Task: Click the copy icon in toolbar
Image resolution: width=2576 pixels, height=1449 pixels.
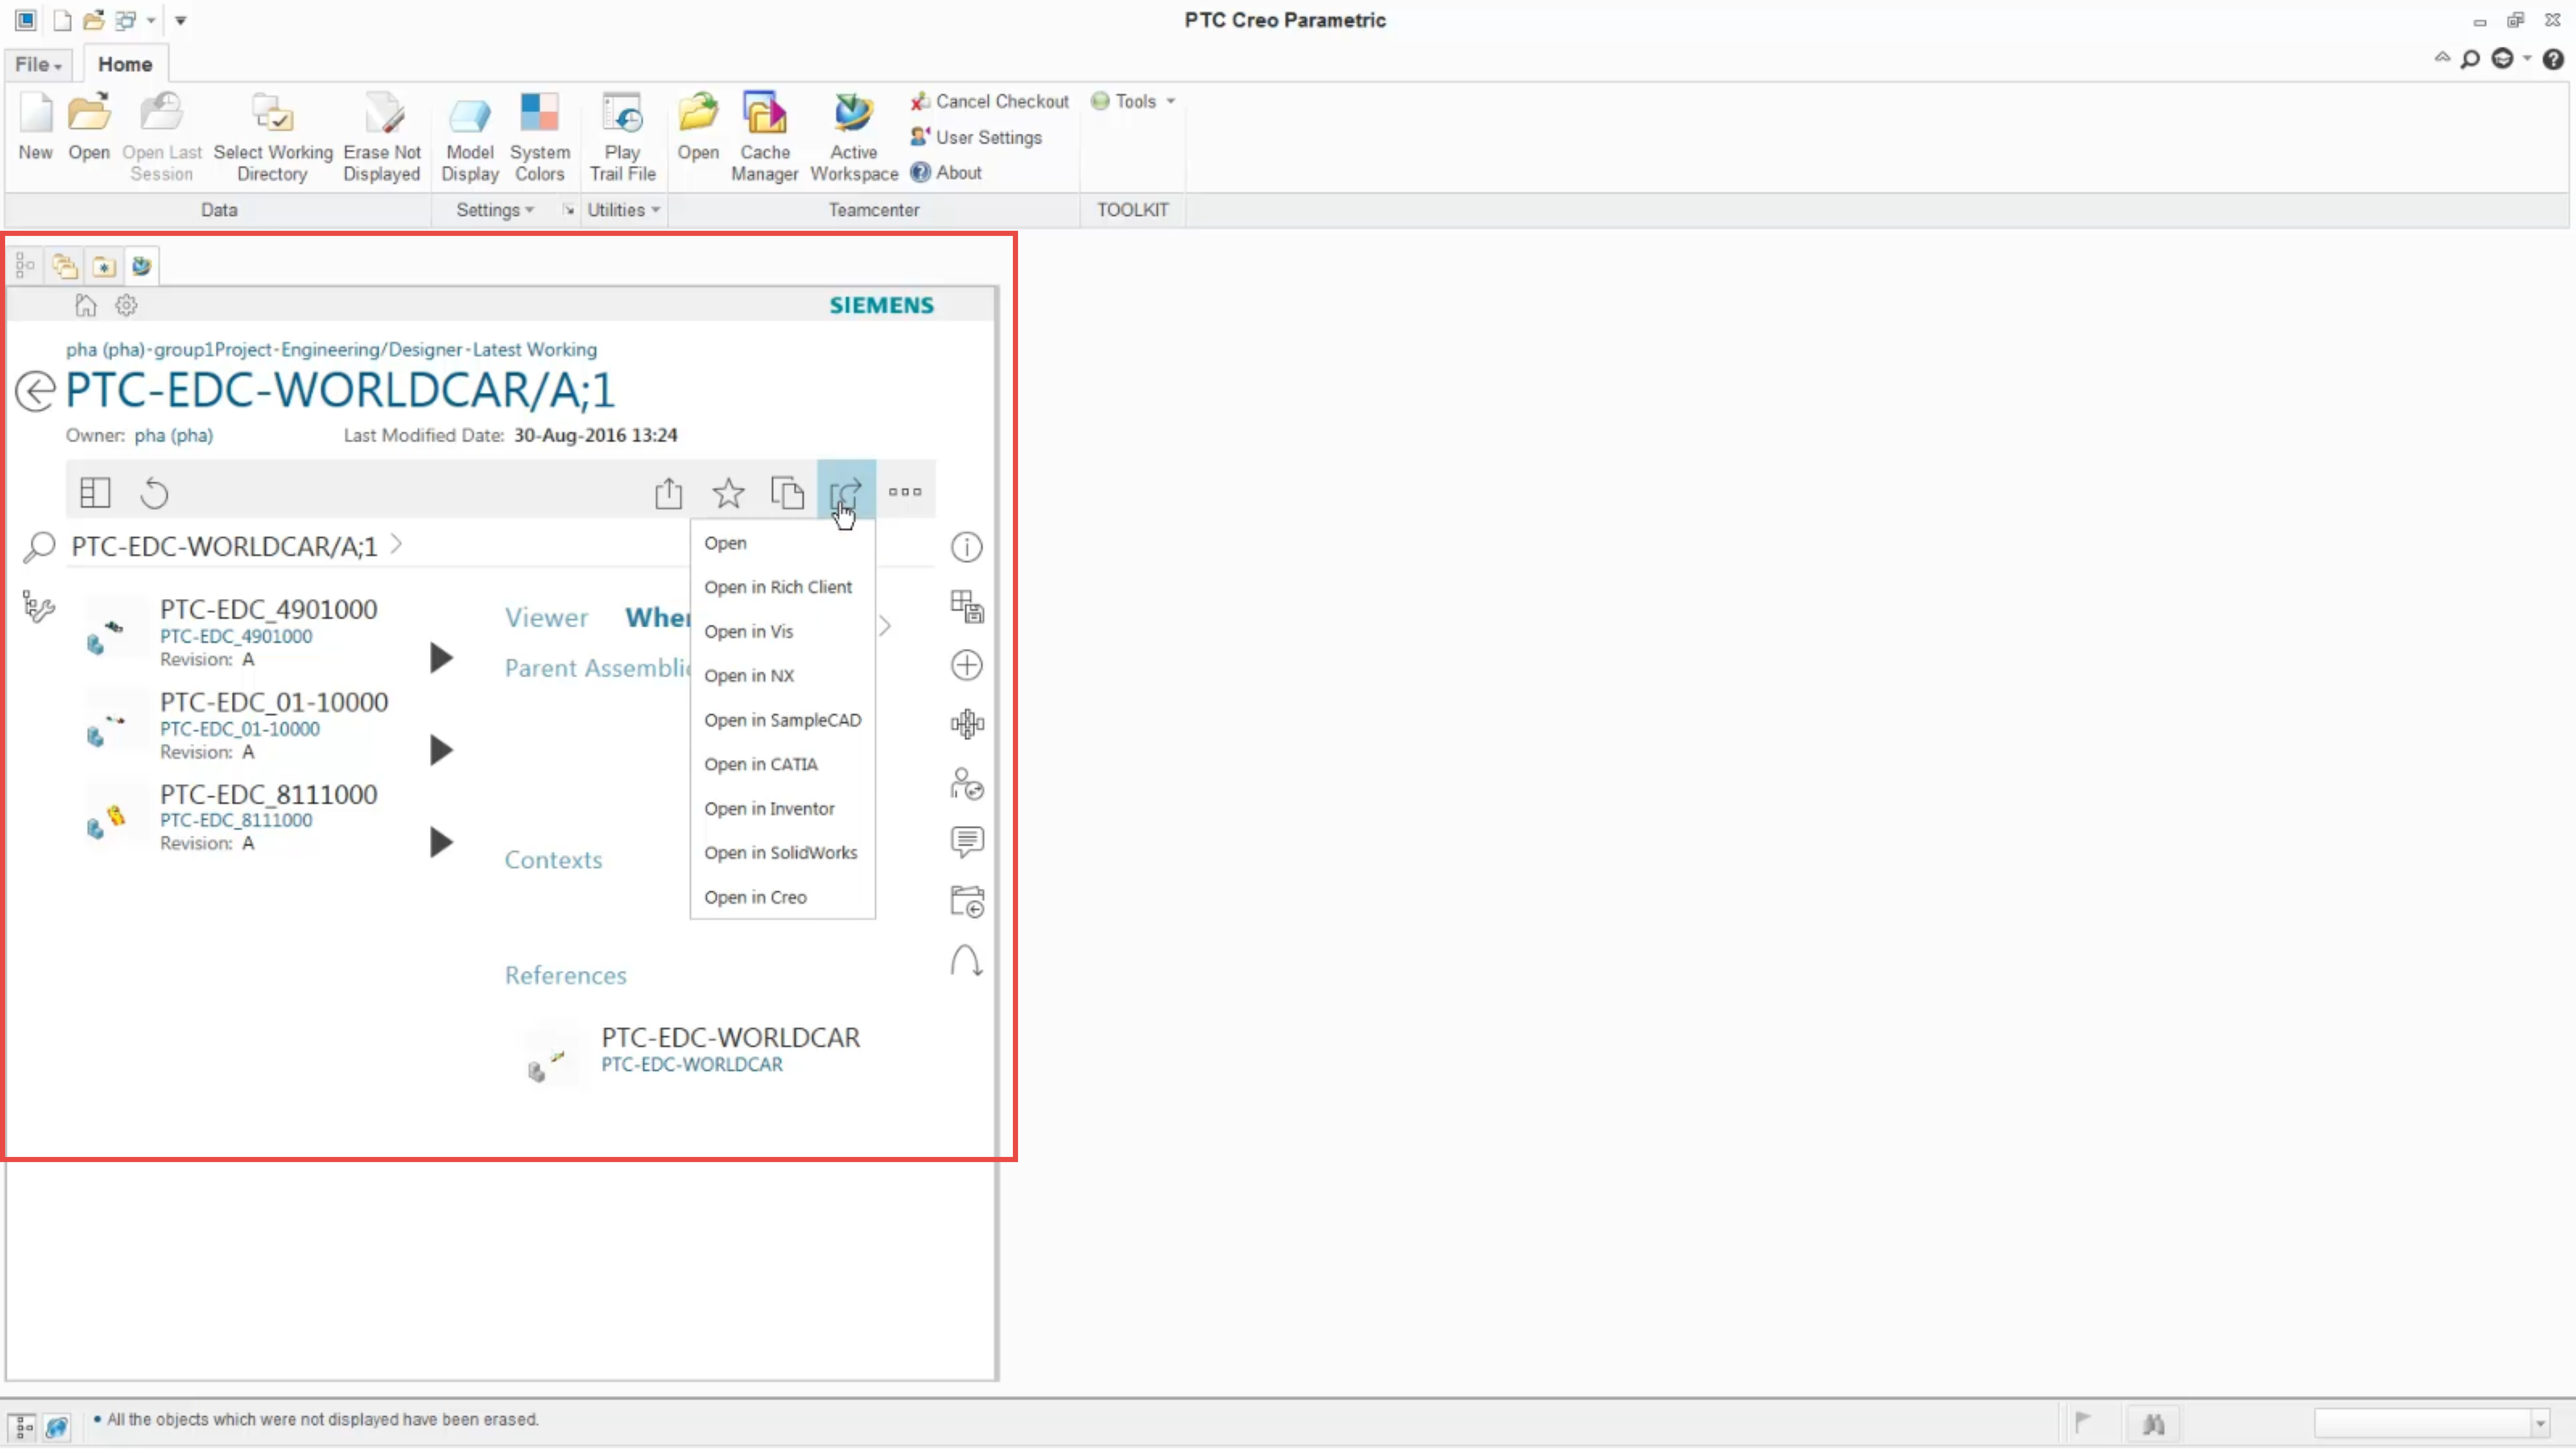Action: [x=787, y=492]
